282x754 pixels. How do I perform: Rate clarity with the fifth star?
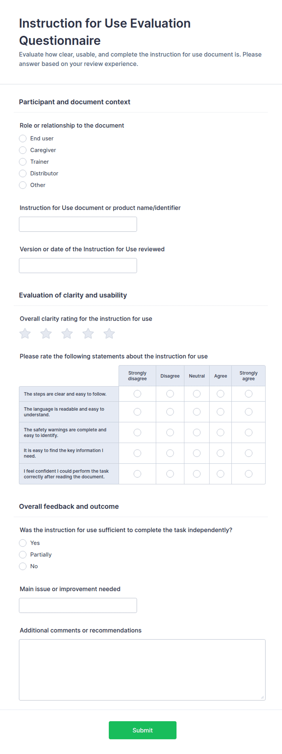pyautogui.click(x=109, y=333)
